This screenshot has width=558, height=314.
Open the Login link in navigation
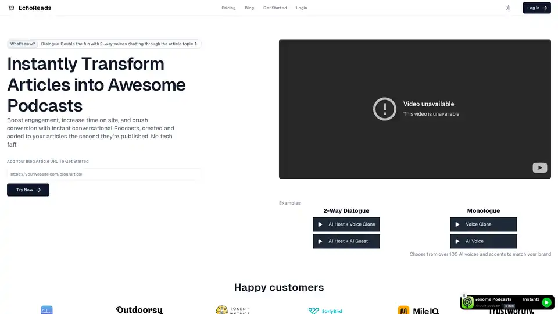(301, 8)
